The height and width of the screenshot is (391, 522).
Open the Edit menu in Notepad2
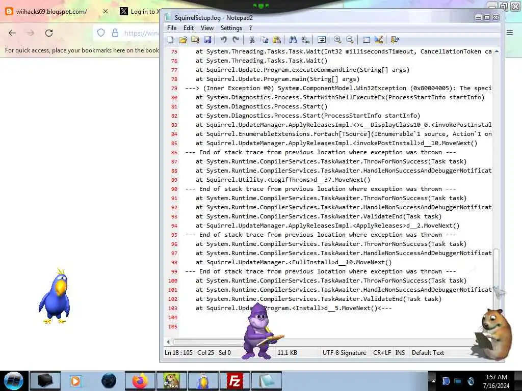pyautogui.click(x=189, y=28)
